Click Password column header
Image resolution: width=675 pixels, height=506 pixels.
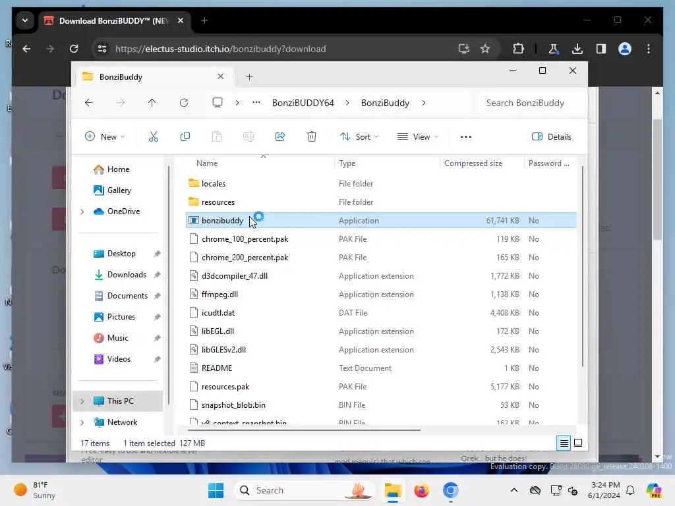[x=549, y=163]
